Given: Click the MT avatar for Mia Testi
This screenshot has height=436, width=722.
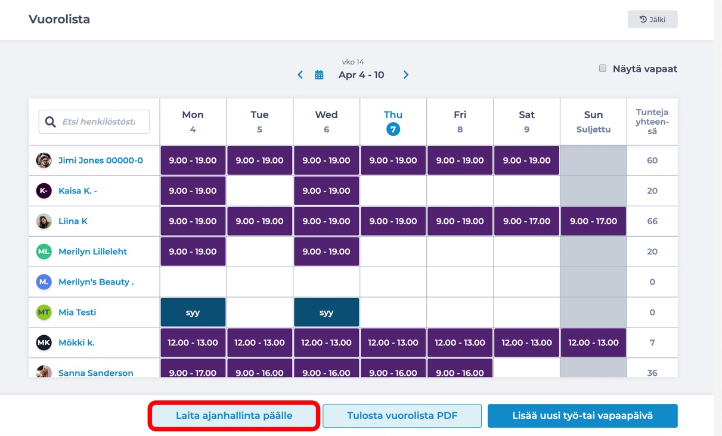Looking at the screenshot, I should click(x=44, y=312).
